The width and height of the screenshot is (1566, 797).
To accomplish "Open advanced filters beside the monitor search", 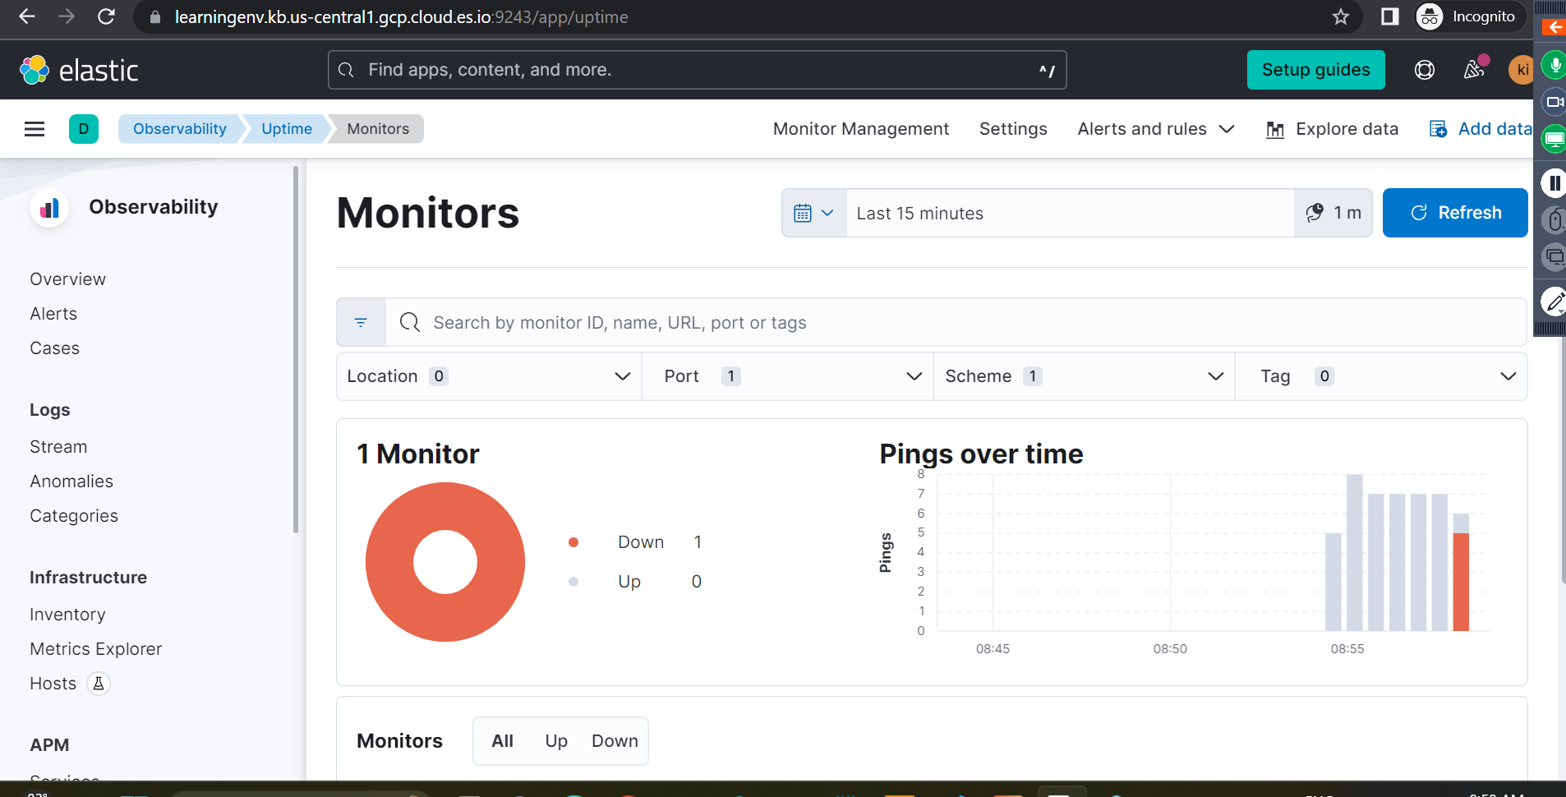I will 360,322.
